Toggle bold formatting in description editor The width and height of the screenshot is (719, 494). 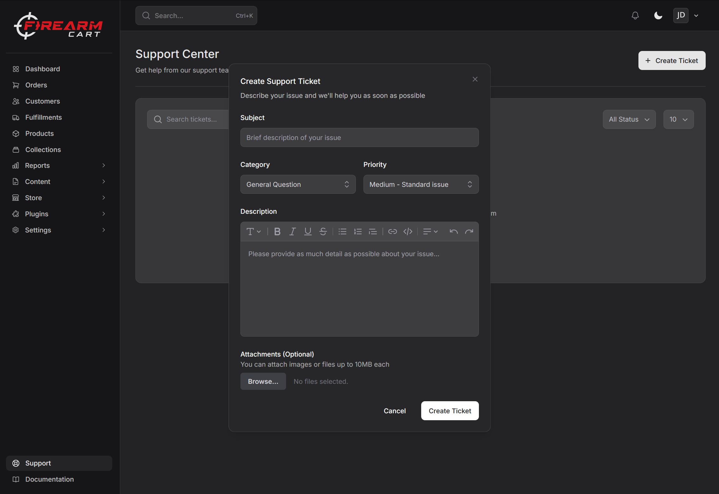pos(277,232)
